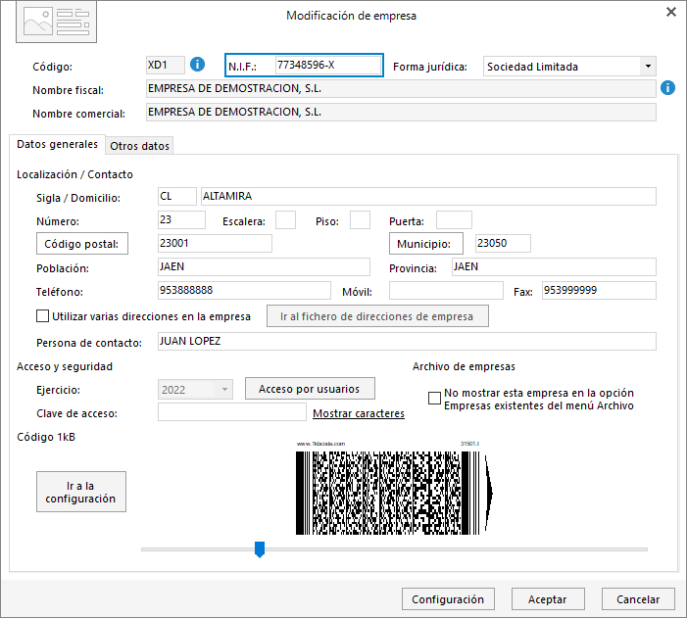Click the empty Puerta field
Image resolution: width=687 pixels, height=618 pixels.
[454, 219]
